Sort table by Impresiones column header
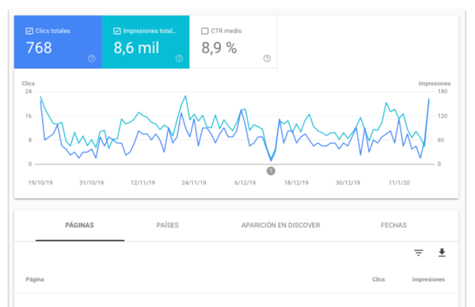This screenshot has height=307, width=475. (x=428, y=279)
